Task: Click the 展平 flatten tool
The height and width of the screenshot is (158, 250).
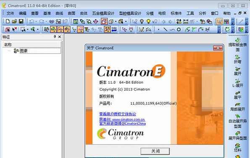Action: [237, 95]
